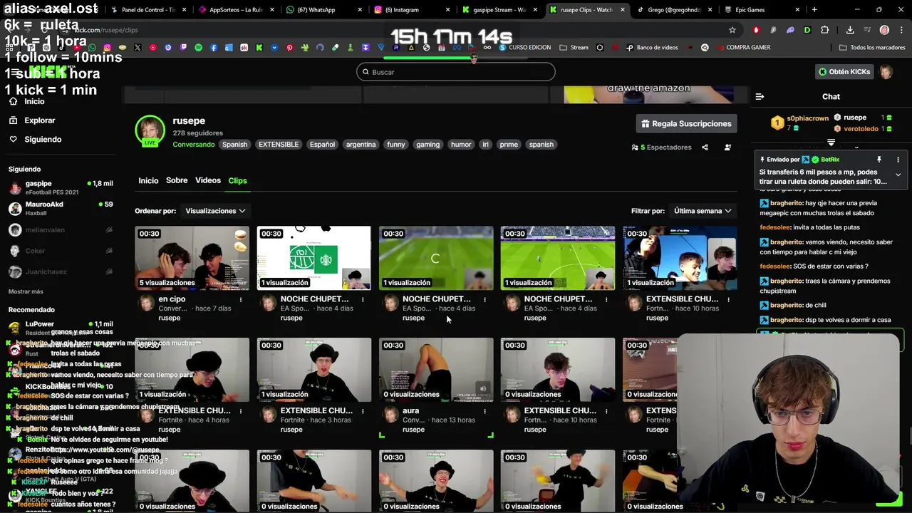Image resolution: width=912 pixels, height=513 pixels.
Task: Switch to the gaspipe Stream browser tab
Action: coord(499,10)
